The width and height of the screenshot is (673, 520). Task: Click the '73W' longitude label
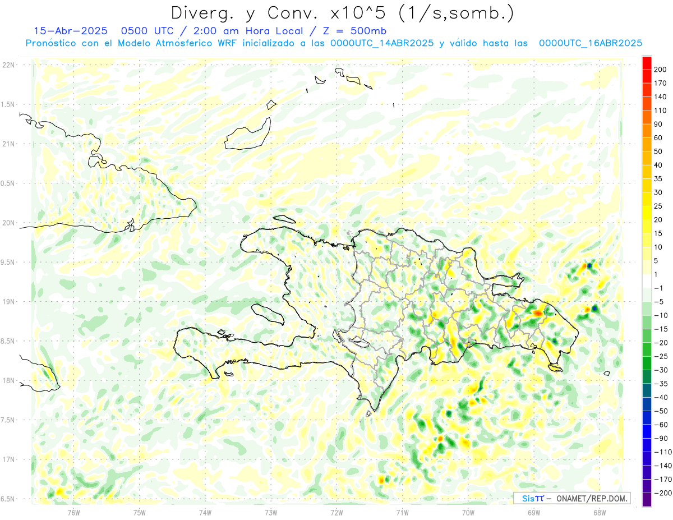click(270, 512)
